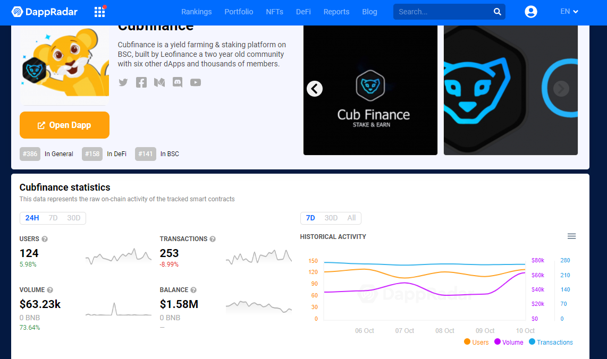Toggle Users series in chart legend
Screen dimensions: 607x359
[476, 343]
